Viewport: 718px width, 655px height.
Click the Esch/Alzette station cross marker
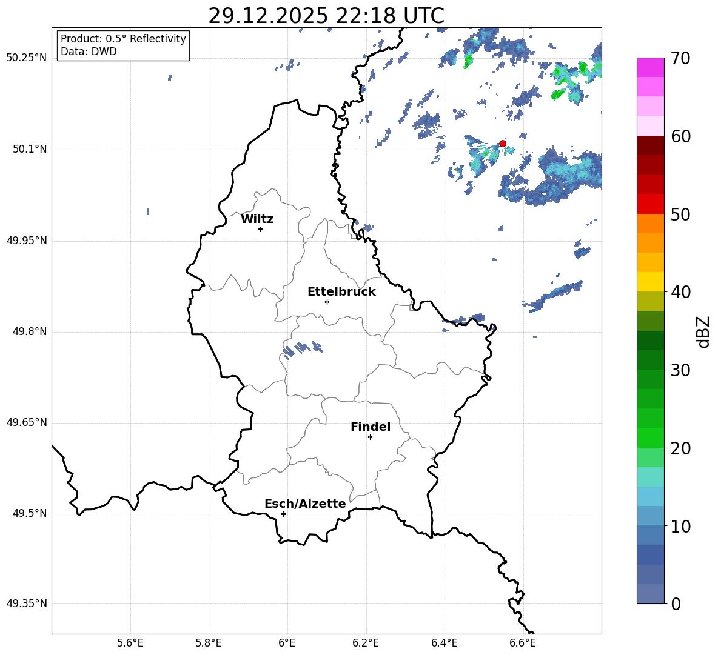(283, 514)
